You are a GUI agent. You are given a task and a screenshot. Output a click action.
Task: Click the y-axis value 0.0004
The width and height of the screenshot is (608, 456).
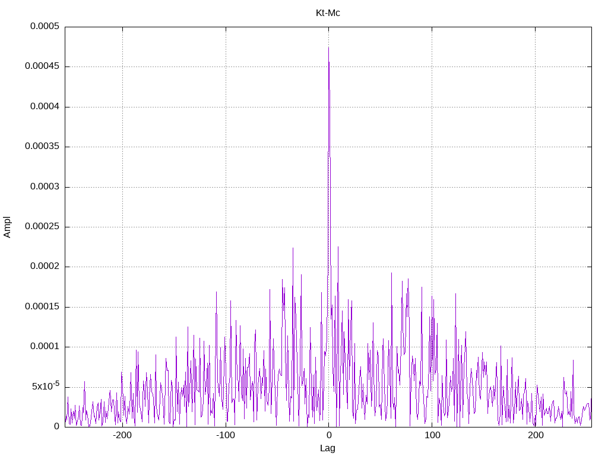[45, 106]
